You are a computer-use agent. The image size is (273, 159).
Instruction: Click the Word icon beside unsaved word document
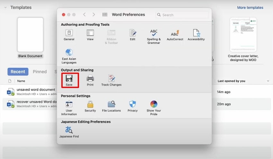(11, 92)
